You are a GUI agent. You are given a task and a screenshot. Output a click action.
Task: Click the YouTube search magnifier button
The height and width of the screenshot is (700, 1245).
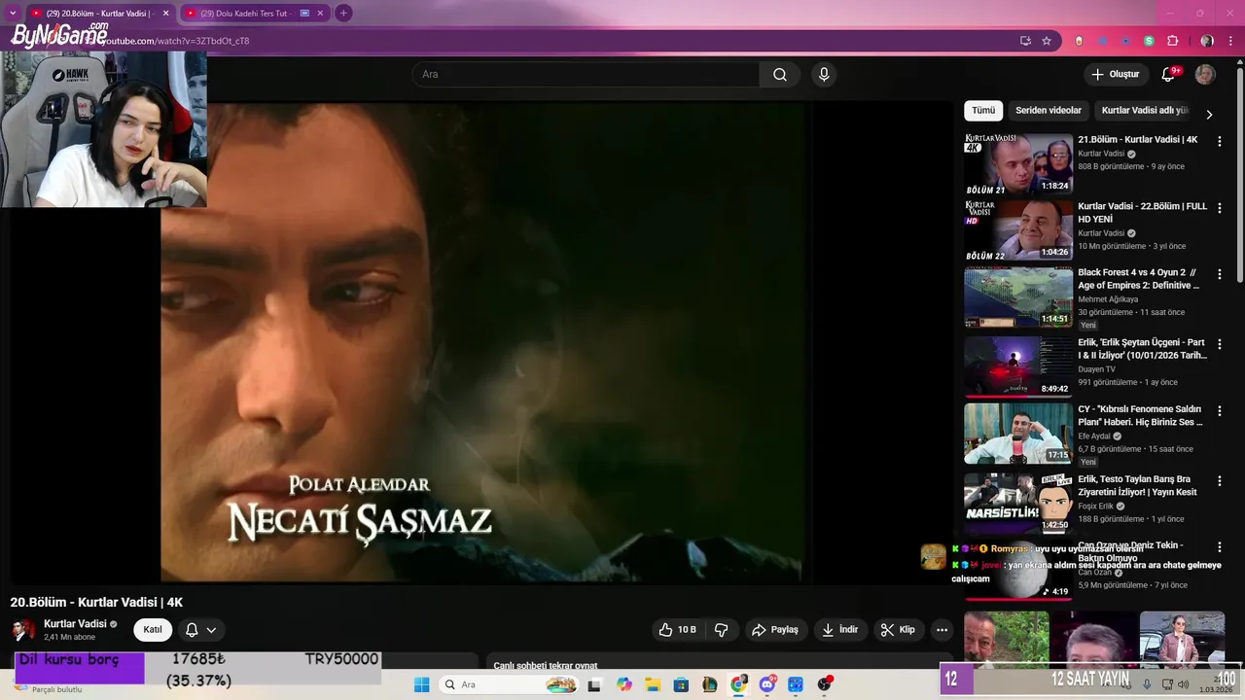click(779, 75)
